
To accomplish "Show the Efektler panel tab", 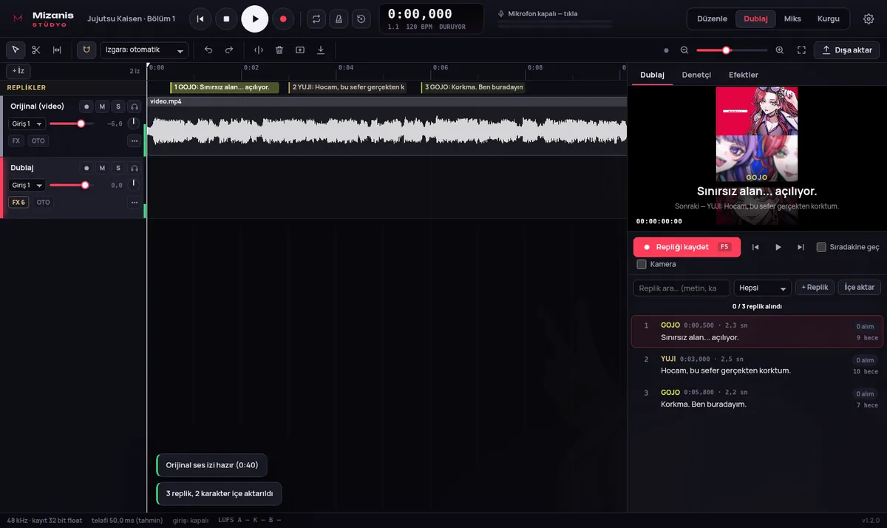I will (x=744, y=75).
